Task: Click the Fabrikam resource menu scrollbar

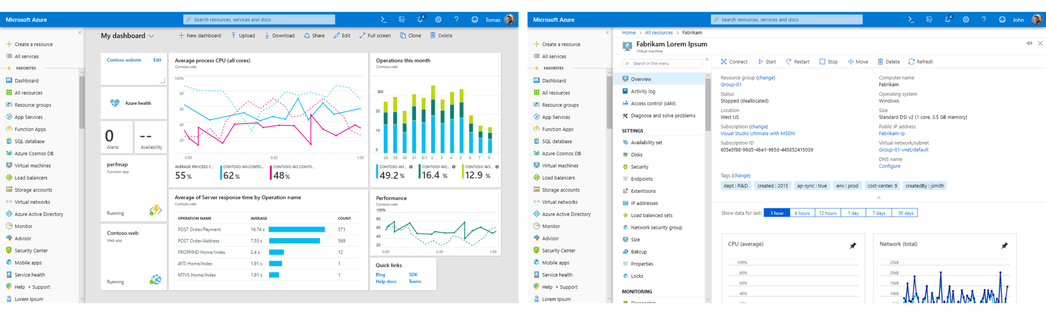Action: coord(708,105)
